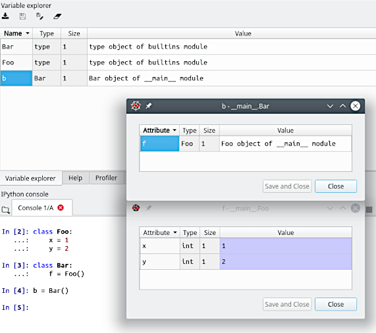Screen dimensions: 376x333
Task: Click the import data icon in Variable explorer
Action: coord(5,16)
